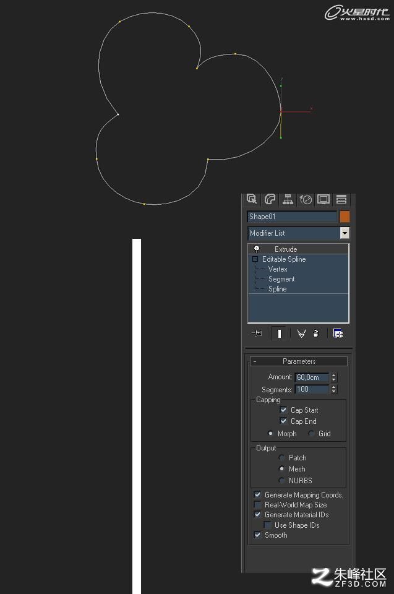Viewport: 394px width, 594px height.
Task: Click Make Unique icon
Action: [x=301, y=334]
